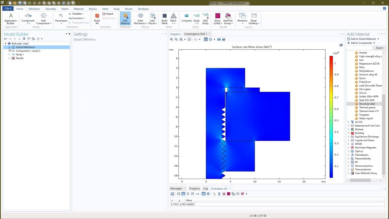Toggle the grid display in Graphics toolbar
The height and width of the screenshot is (219, 389).
[x=206, y=40]
